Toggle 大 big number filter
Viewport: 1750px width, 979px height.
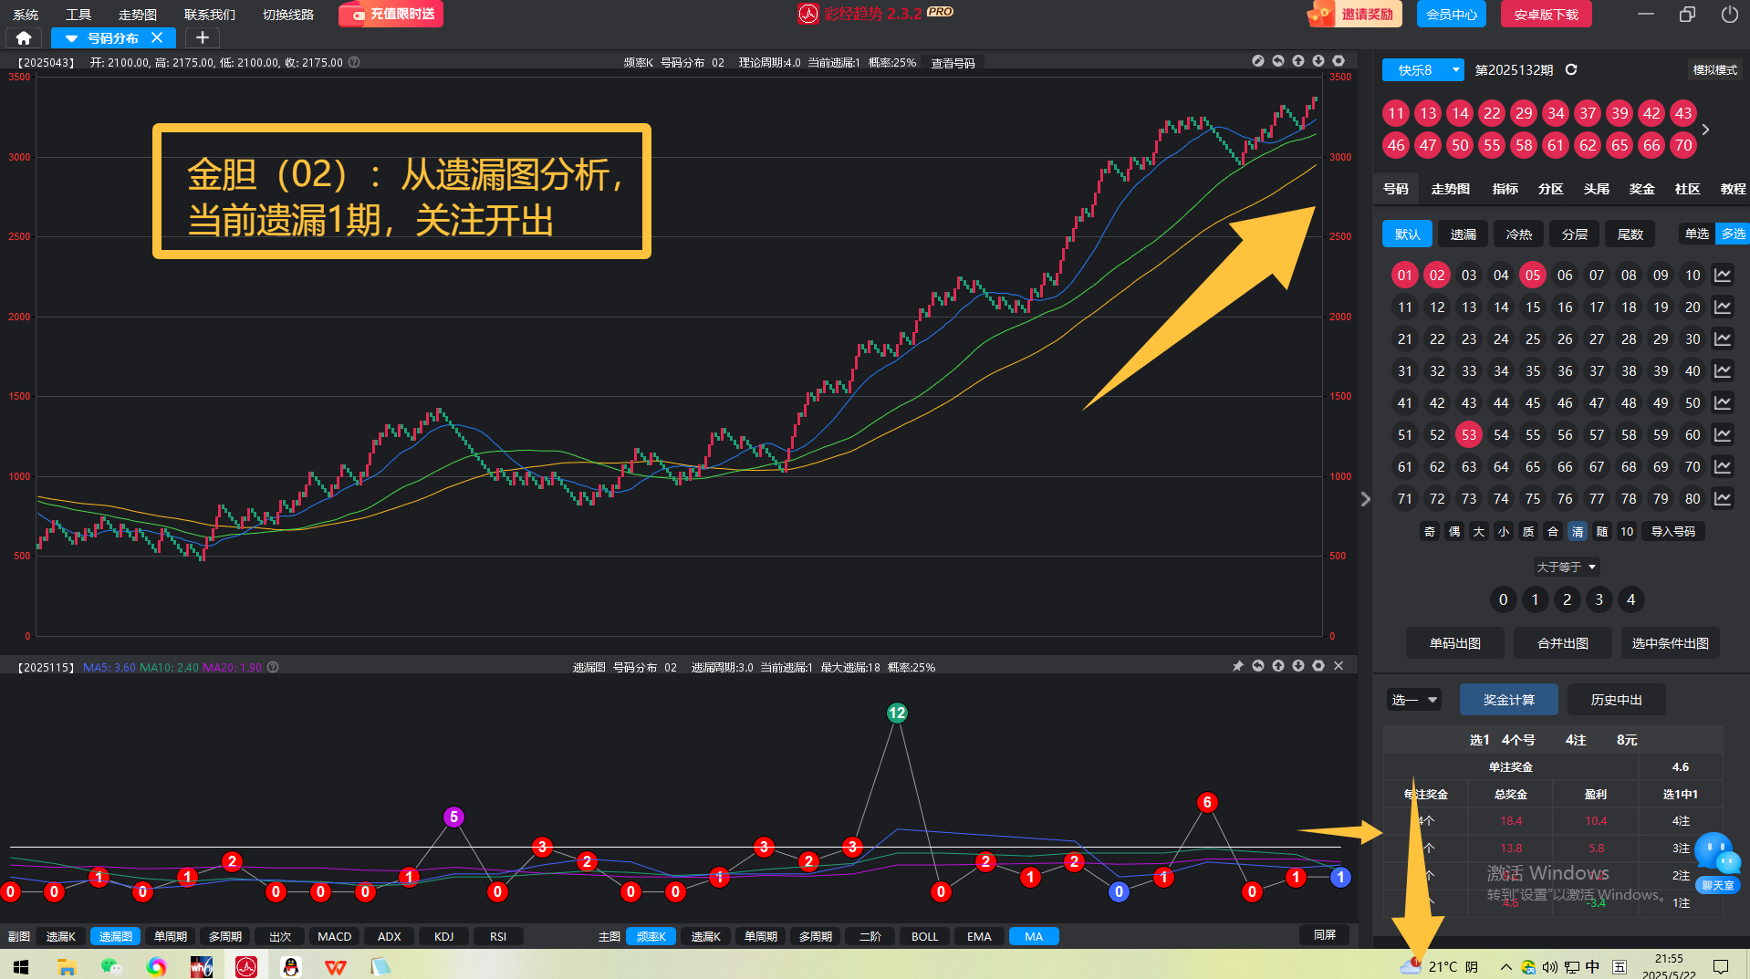[x=1479, y=531]
